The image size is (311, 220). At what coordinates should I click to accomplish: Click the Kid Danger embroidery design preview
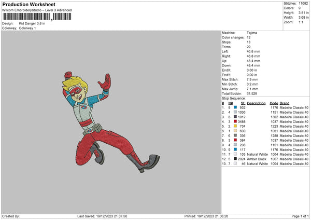pos(111,122)
